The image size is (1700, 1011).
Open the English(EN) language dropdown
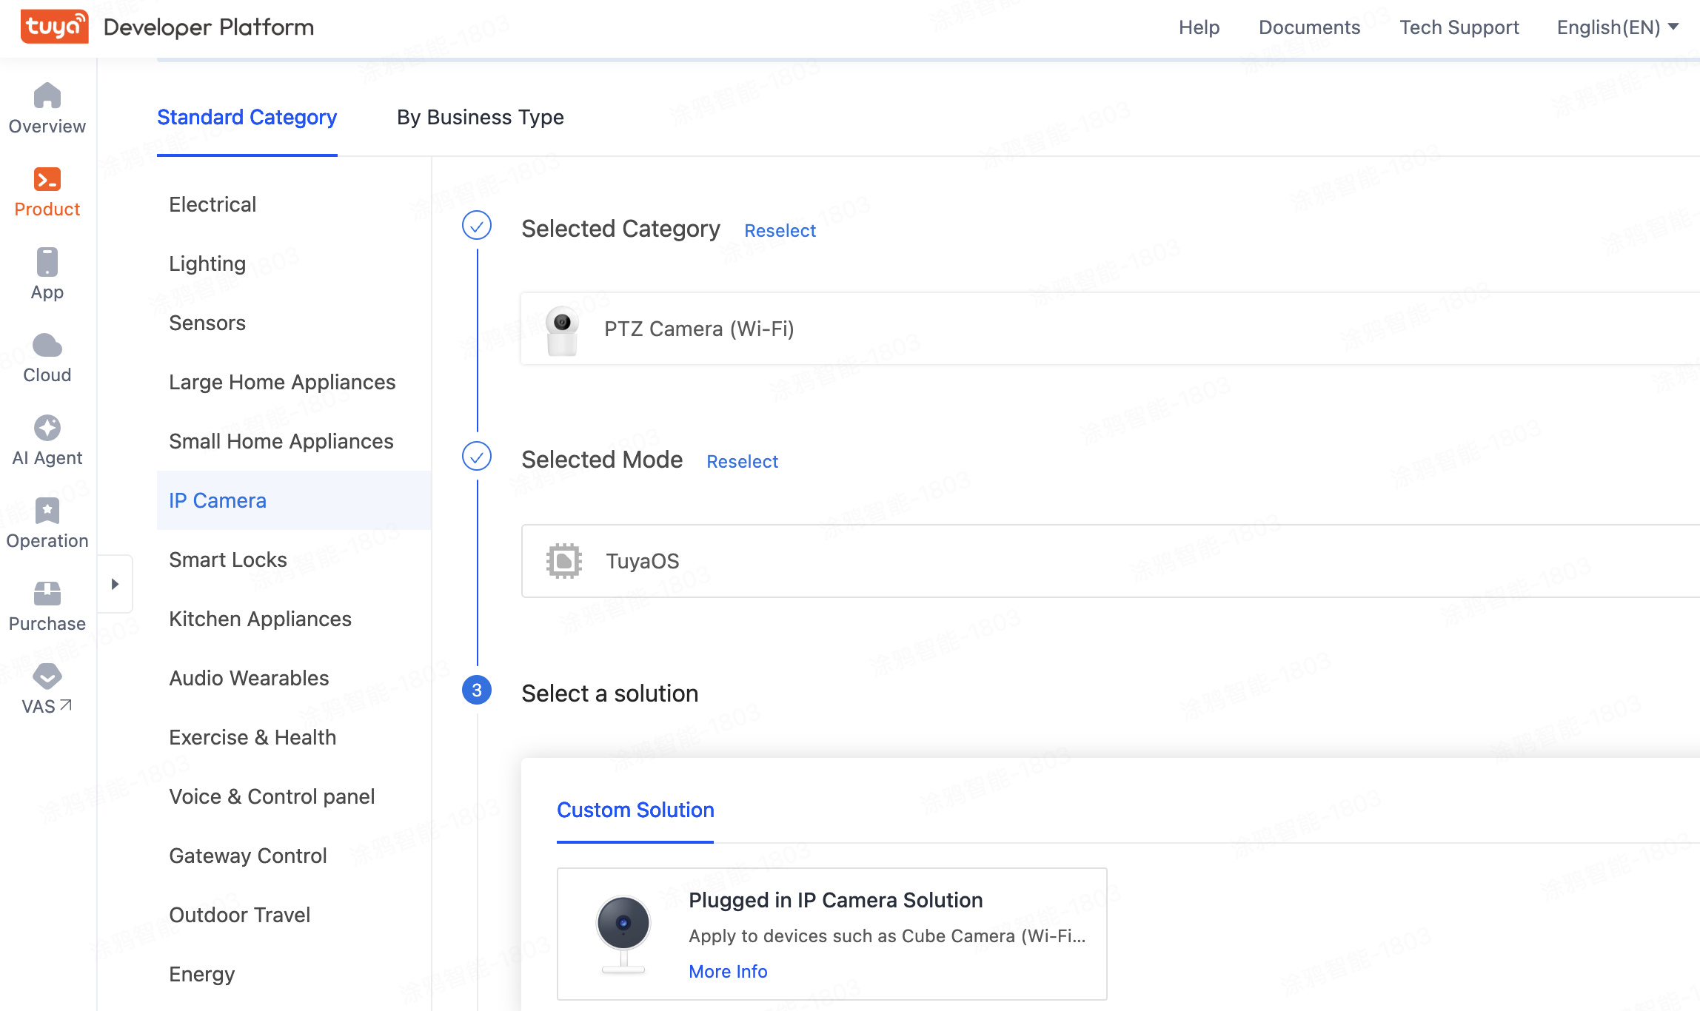coord(1617,27)
